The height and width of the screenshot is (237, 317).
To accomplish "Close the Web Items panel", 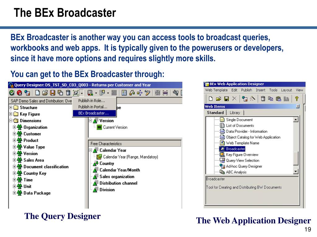I will (298, 106).
